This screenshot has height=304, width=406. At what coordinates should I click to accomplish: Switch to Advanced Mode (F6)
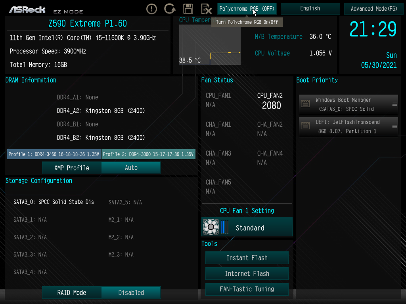(373, 9)
